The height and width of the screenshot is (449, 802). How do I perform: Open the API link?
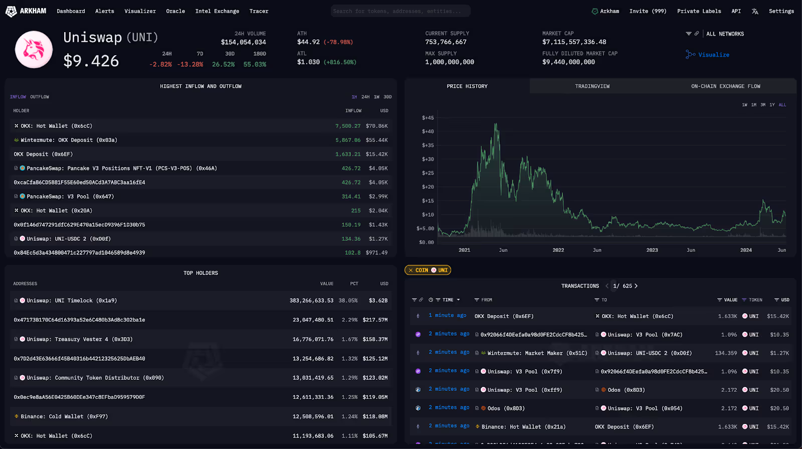tap(736, 11)
